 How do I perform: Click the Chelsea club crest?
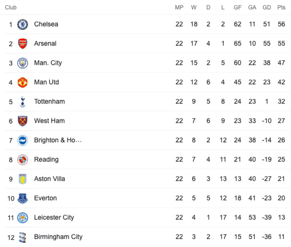coord(22,24)
